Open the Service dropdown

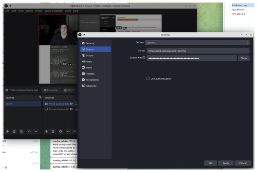[x=197, y=42]
